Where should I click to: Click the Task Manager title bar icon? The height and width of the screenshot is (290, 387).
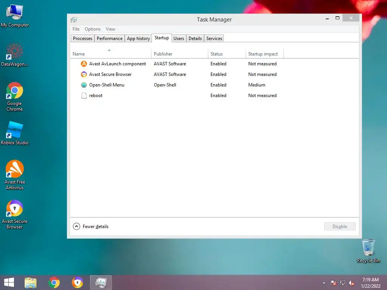74,20
